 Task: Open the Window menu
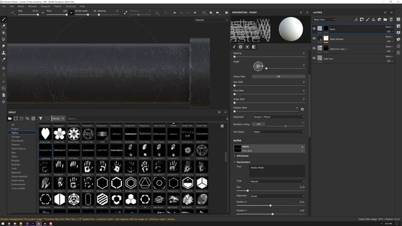click(32, 6)
